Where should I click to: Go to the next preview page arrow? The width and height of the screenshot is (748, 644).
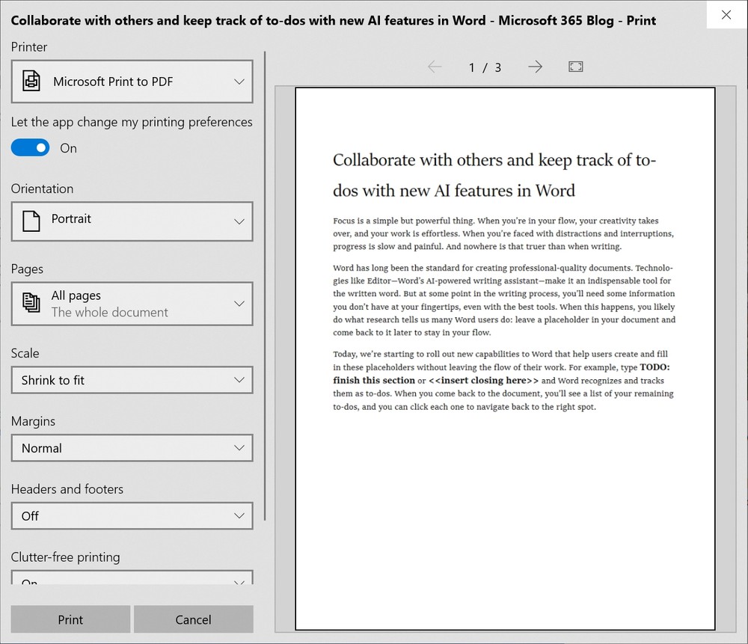(535, 67)
